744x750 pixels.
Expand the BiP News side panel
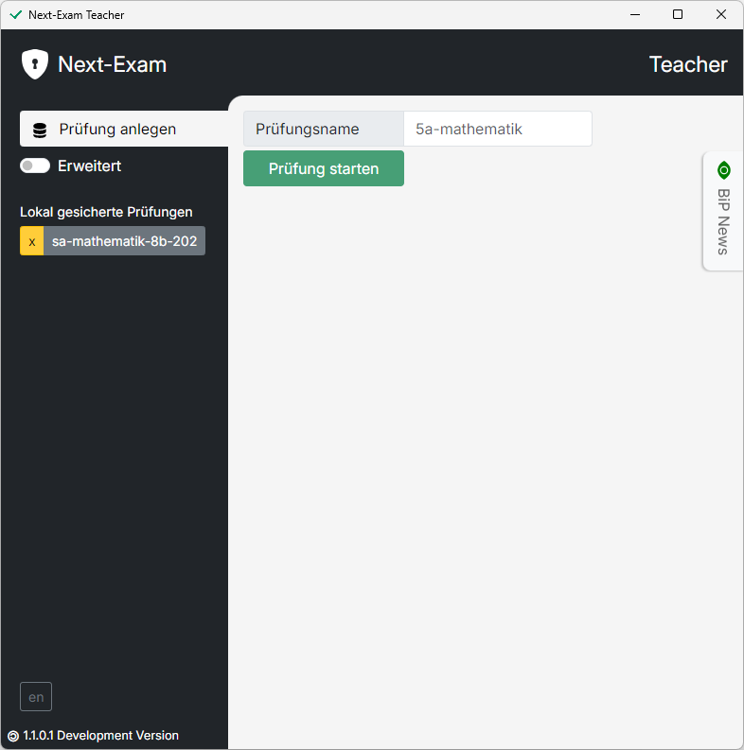click(x=723, y=211)
